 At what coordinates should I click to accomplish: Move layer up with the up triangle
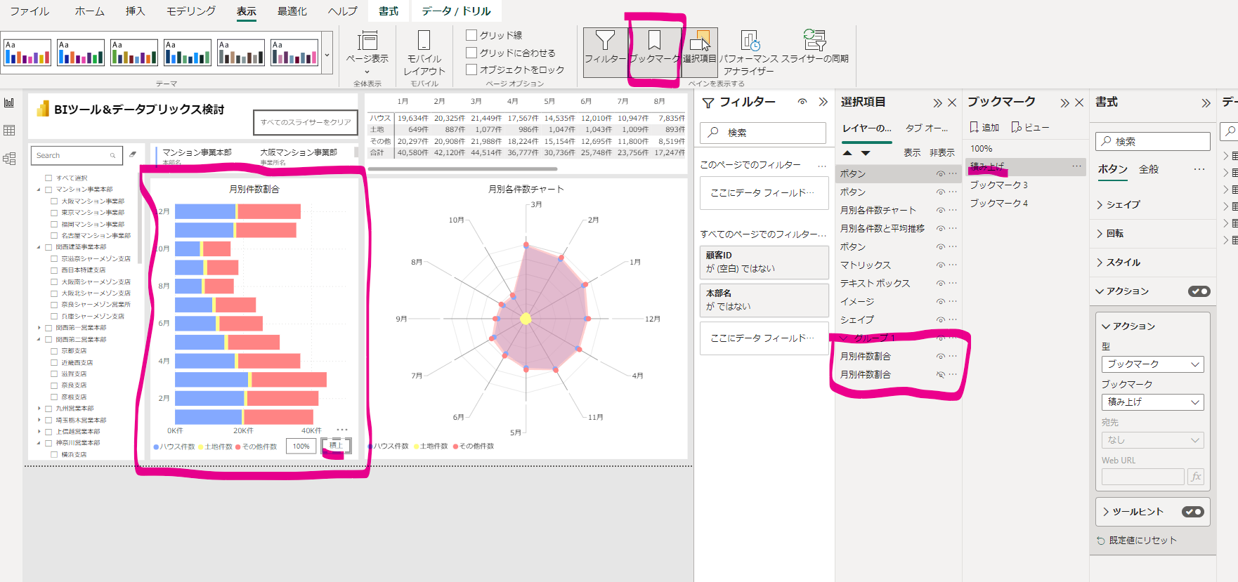(x=847, y=152)
